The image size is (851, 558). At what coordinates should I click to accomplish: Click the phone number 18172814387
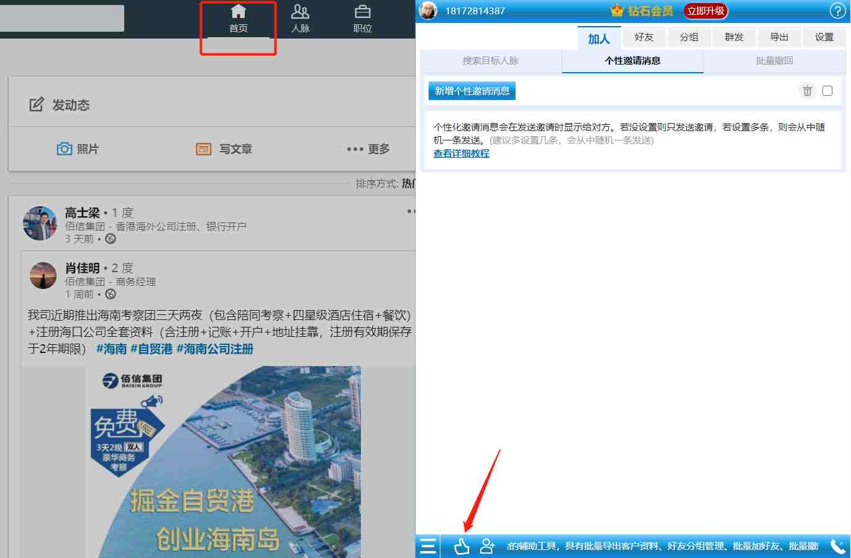(x=475, y=11)
